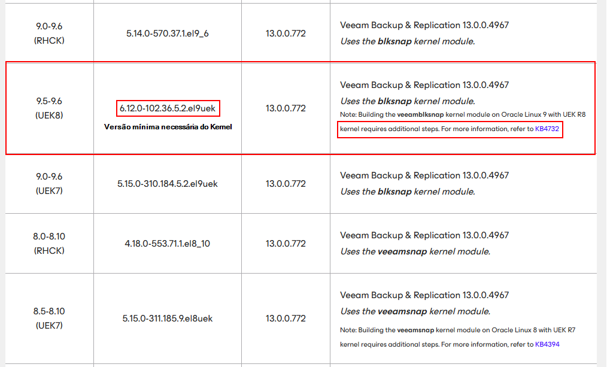Click 13.0.0.772 in the 8.0-8.10 RHCK row
This screenshot has width=607, height=367.
tap(286, 244)
